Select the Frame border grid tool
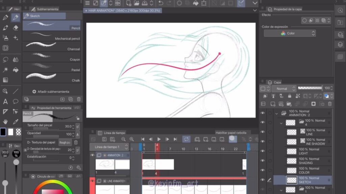Image resolution: width=346 pixels, height=194 pixels. pos(5,48)
